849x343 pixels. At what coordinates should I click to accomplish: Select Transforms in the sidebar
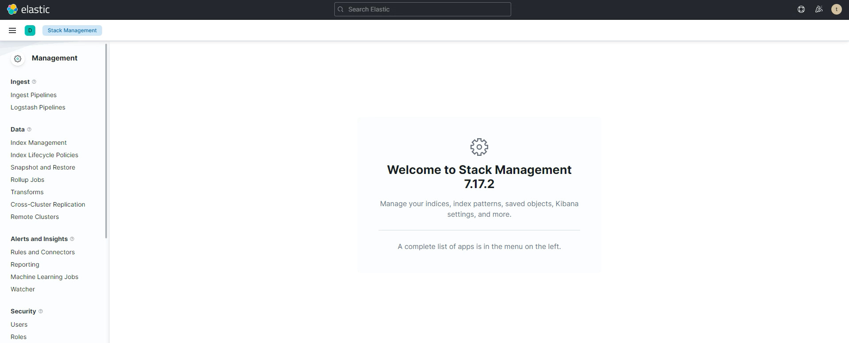click(27, 192)
